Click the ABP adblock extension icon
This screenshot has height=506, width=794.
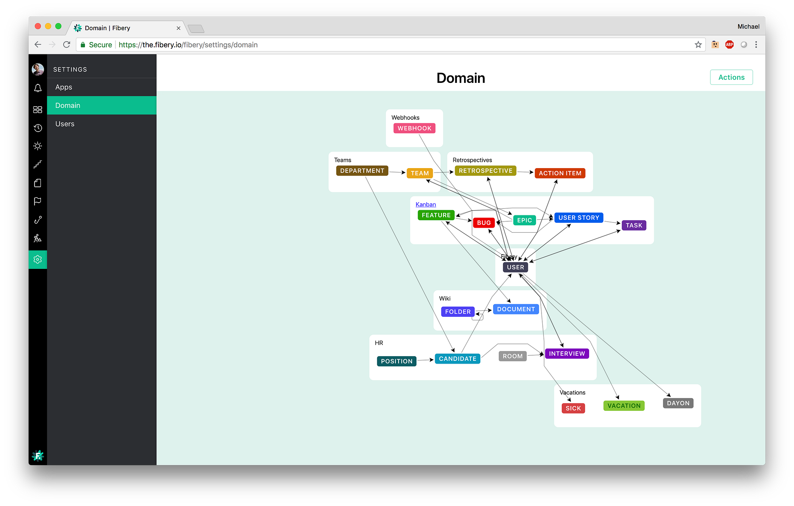pos(729,44)
